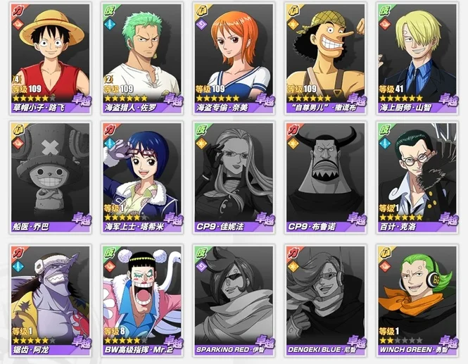Viewport: 468px width, 364px height.
Task: Click the blue sword icon on 克洛's card
Action: coord(385,143)
